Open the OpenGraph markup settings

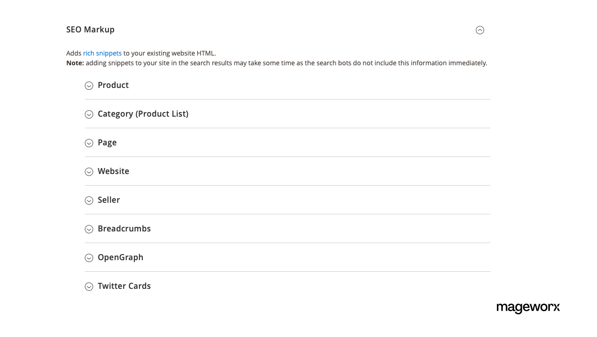coord(121,257)
